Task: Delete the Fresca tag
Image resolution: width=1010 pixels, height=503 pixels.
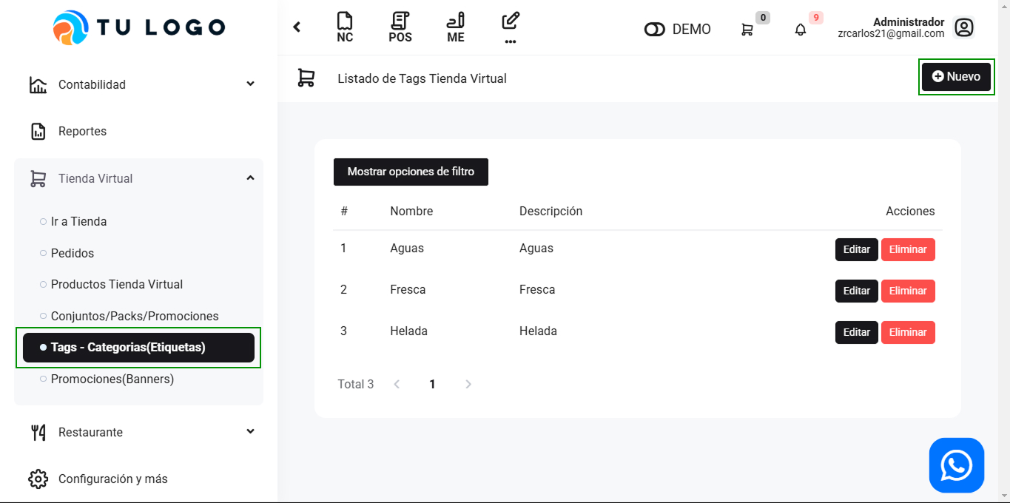Action: pyautogui.click(x=908, y=291)
